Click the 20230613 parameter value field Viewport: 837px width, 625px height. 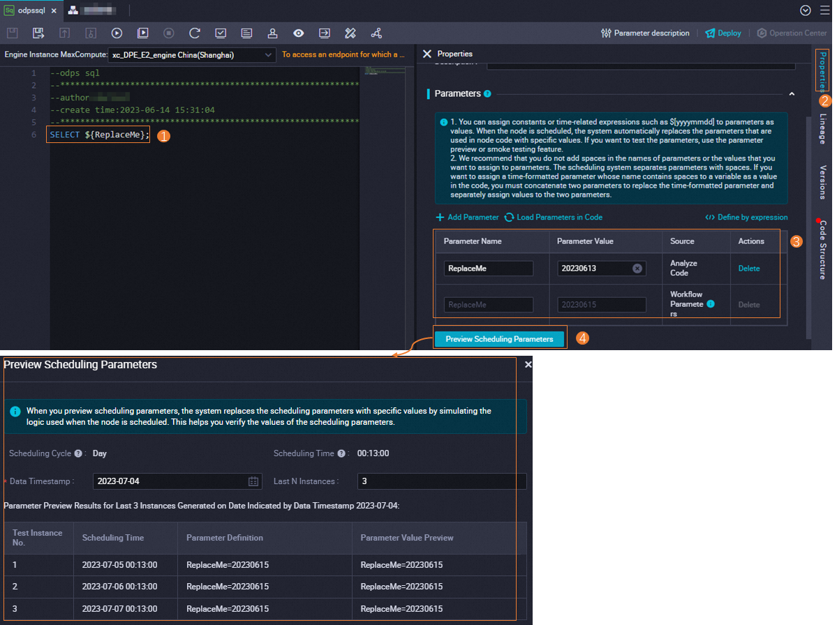click(x=601, y=269)
